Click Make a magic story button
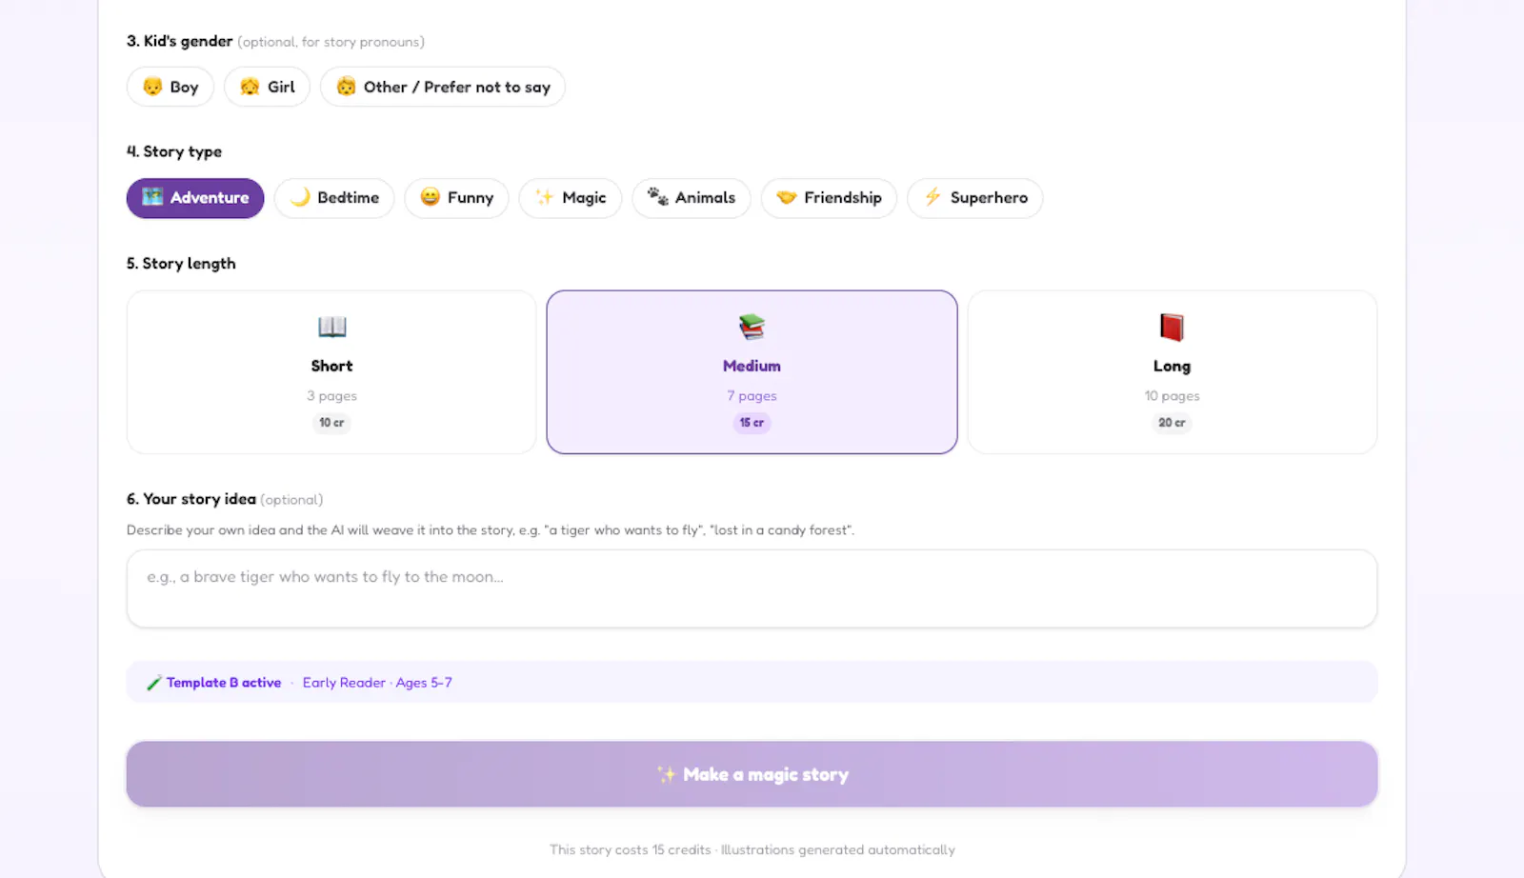Screen dimensions: 1524x878 752,774
